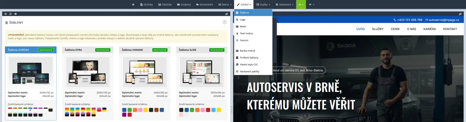This screenshot has width=466, height=122.
Task: Click CENÍK in the preview site navigation
Action: tap(395, 29)
